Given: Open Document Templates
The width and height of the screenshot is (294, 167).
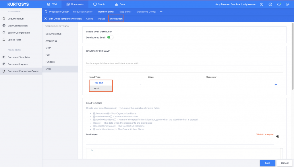Looking at the screenshot, I should coord(19,57).
